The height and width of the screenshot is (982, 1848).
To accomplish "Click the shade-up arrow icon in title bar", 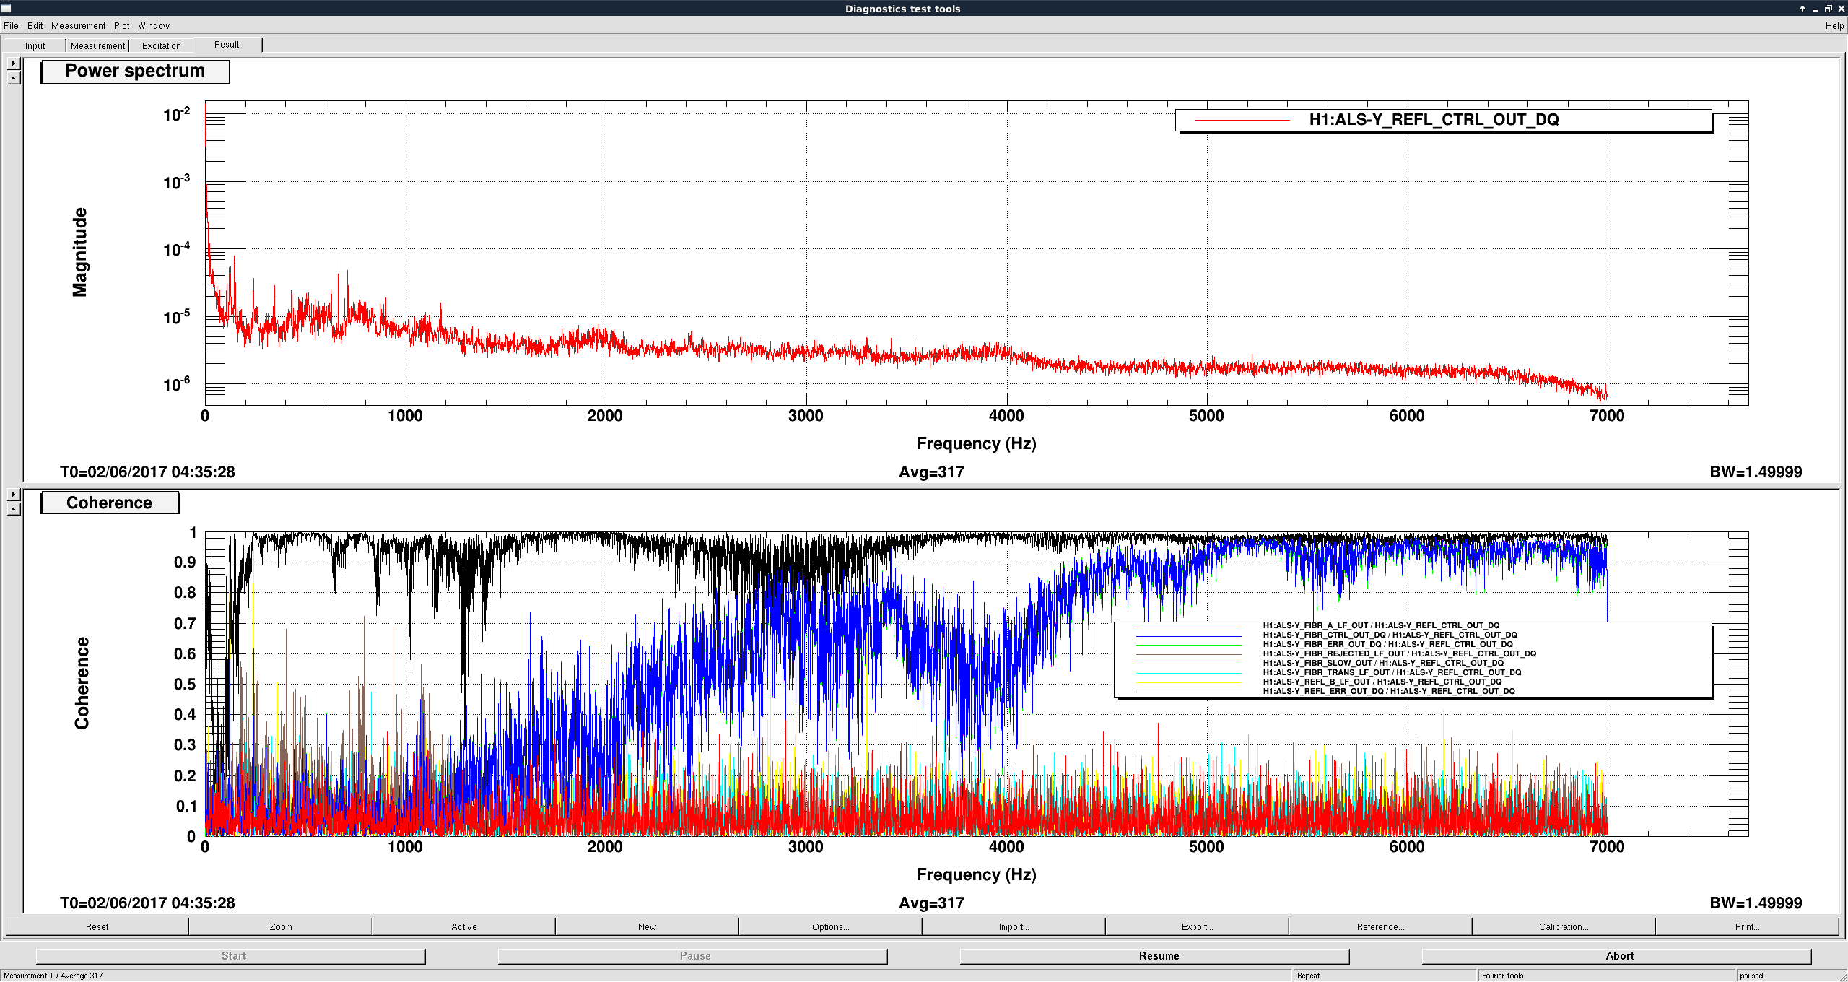I will click(x=1803, y=9).
